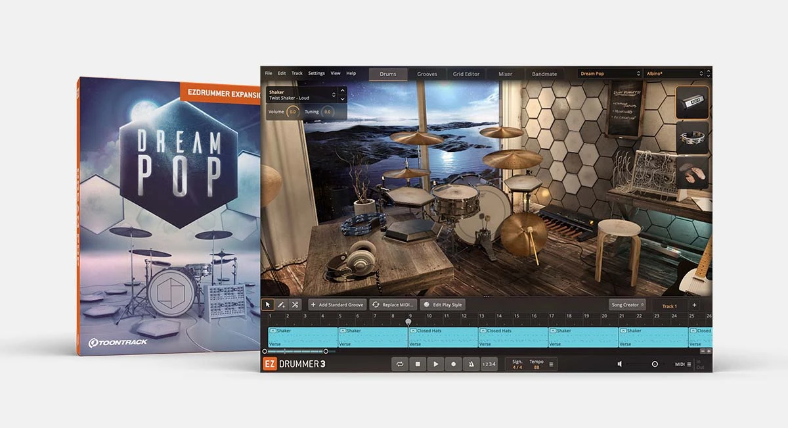Click the playhead marker at bar 9
The width and height of the screenshot is (788, 428).
point(408,321)
